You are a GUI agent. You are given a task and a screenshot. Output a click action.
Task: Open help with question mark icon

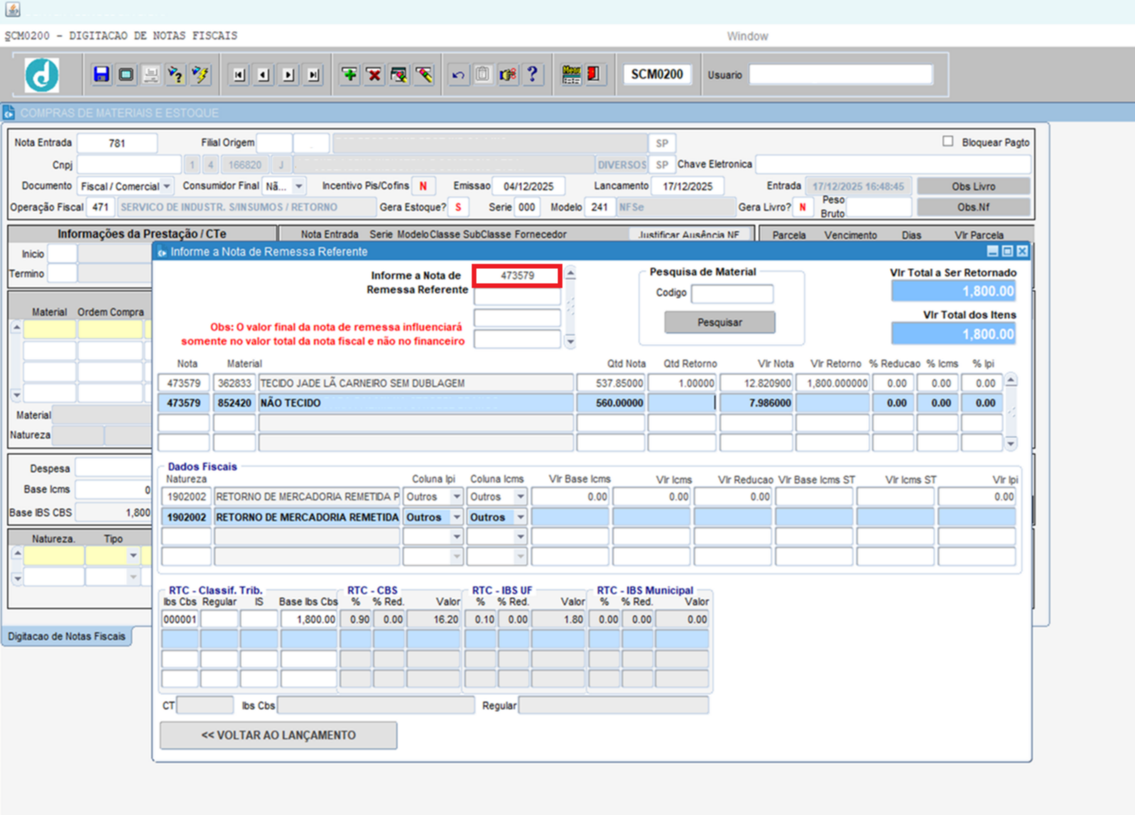coord(532,75)
